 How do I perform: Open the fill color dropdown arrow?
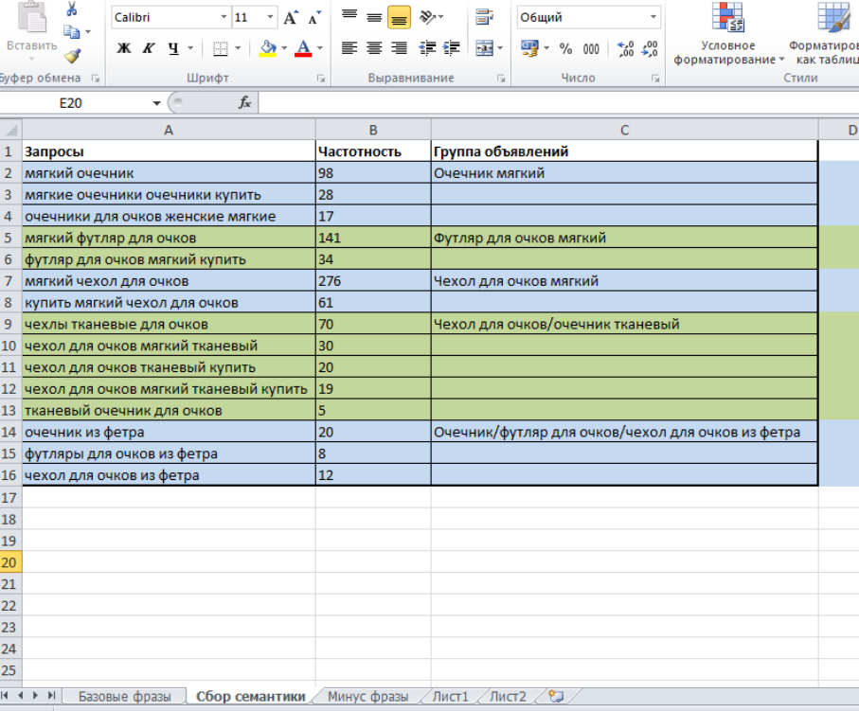click(x=284, y=48)
